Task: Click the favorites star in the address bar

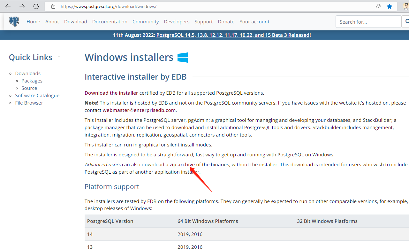Action: click(390, 6)
